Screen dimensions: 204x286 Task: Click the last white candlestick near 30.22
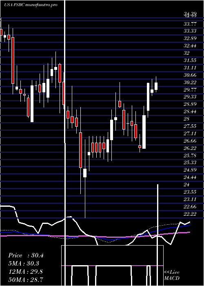pos(156,86)
